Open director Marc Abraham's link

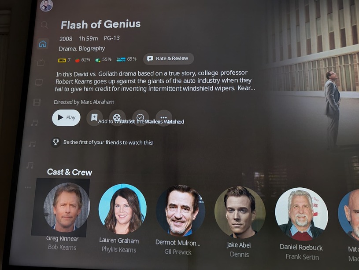coord(84,102)
